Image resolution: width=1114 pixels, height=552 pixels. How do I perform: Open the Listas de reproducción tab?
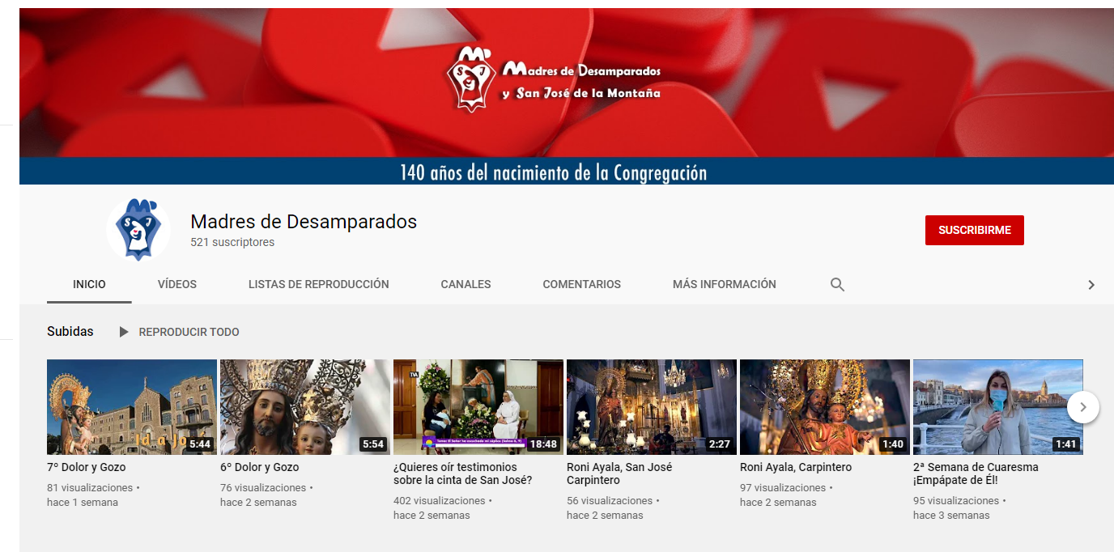pos(319,284)
